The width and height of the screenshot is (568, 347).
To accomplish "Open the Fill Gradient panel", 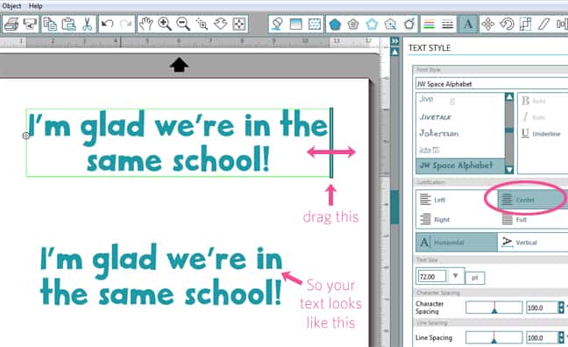I will (x=295, y=25).
